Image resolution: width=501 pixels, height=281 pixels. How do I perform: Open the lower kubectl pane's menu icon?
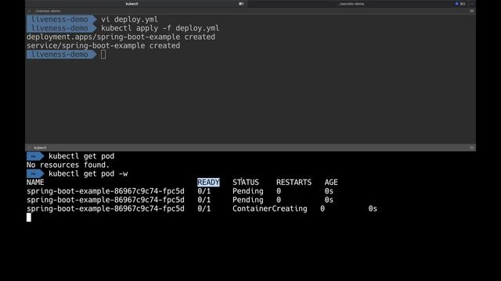(x=471, y=148)
